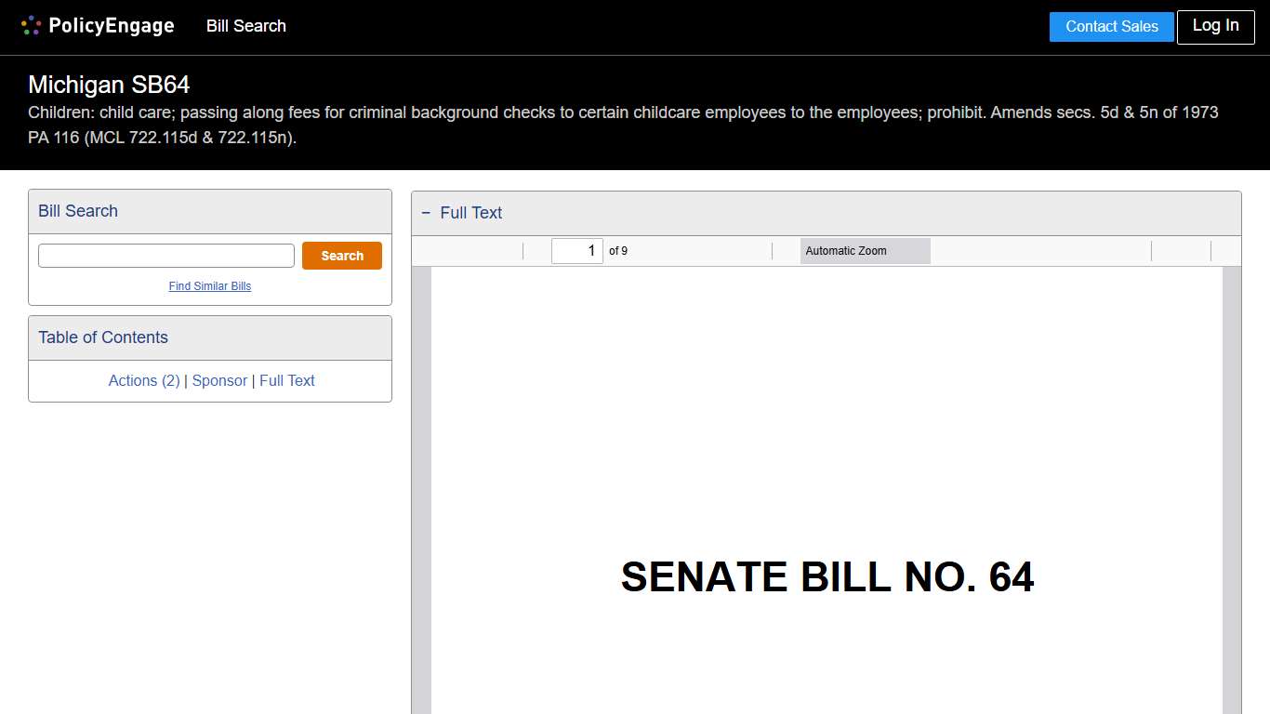The height and width of the screenshot is (714, 1270).
Task: Click the Table of Contents panel header
Action: pyautogui.click(x=102, y=337)
